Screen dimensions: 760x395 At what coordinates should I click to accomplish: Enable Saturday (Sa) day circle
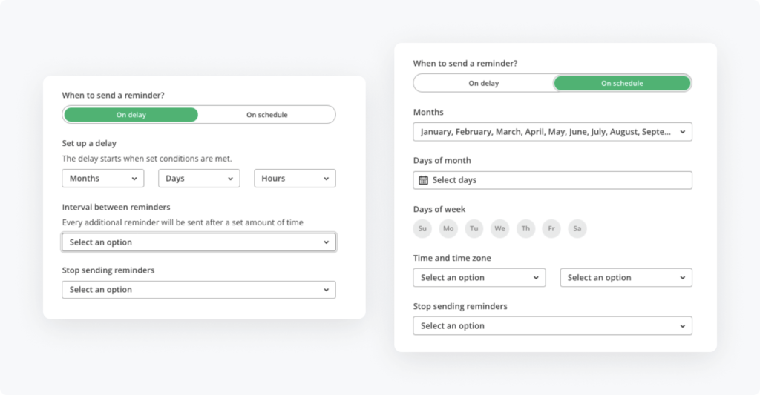pos(577,229)
